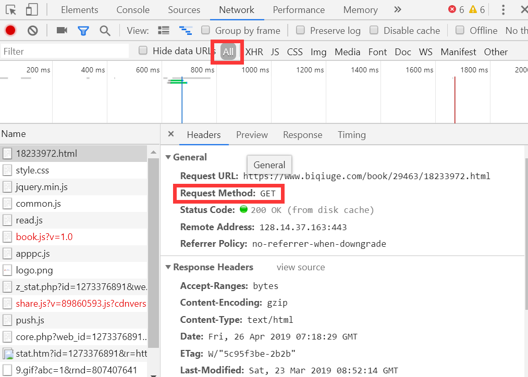This screenshot has width=528, height=377.
Task: Click the inspect element picker icon
Action: click(x=11, y=10)
